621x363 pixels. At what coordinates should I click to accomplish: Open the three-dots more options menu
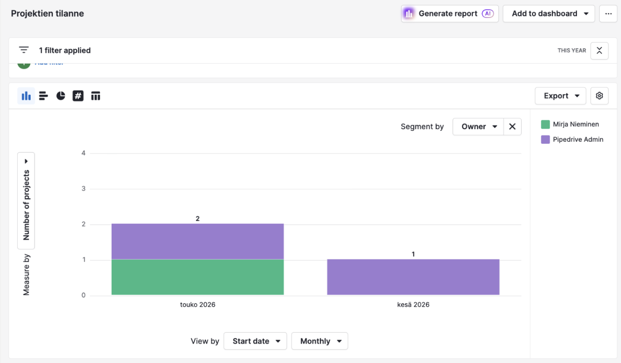(608, 13)
